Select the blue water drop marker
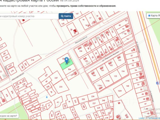 click(x=47, y=97)
